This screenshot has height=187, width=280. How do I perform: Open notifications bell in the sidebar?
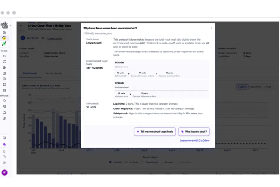pos(4,152)
